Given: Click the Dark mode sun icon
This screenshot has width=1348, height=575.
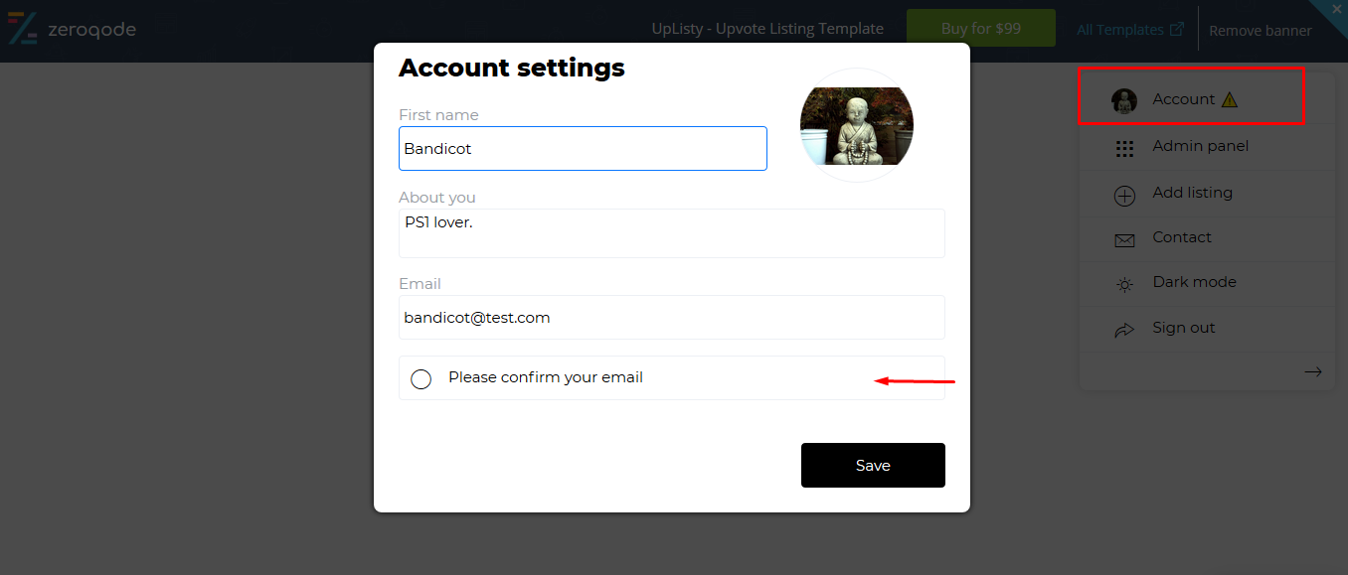Looking at the screenshot, I should pyautogui.click(x=1124, y=285).
